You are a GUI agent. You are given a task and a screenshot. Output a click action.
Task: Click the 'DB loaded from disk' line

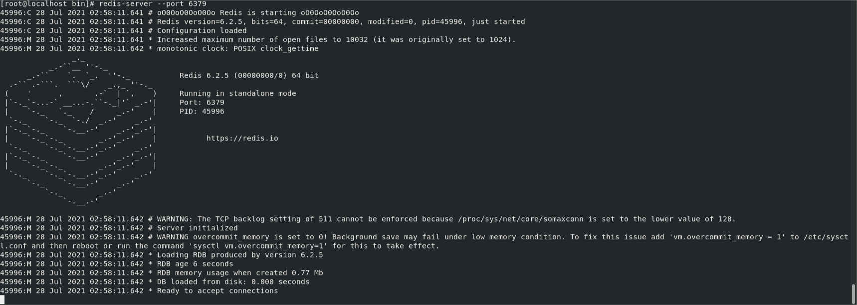click(x=155, y=282)
